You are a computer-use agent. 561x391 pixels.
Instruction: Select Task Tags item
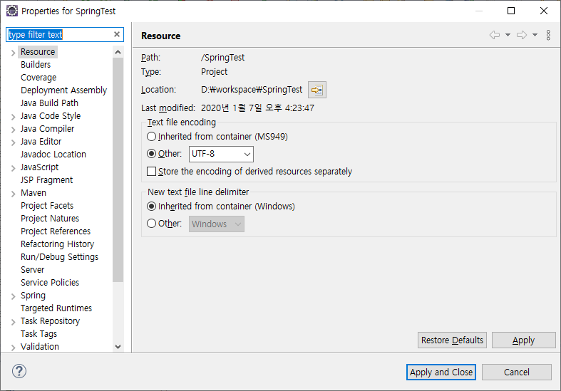[38, 334]
